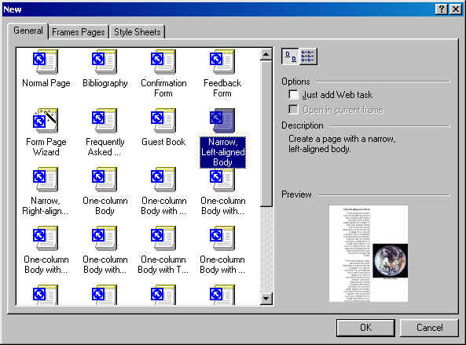Switch to list view button
The width and height of the screenshot is (466, 345).
click(x=308, y=56)
